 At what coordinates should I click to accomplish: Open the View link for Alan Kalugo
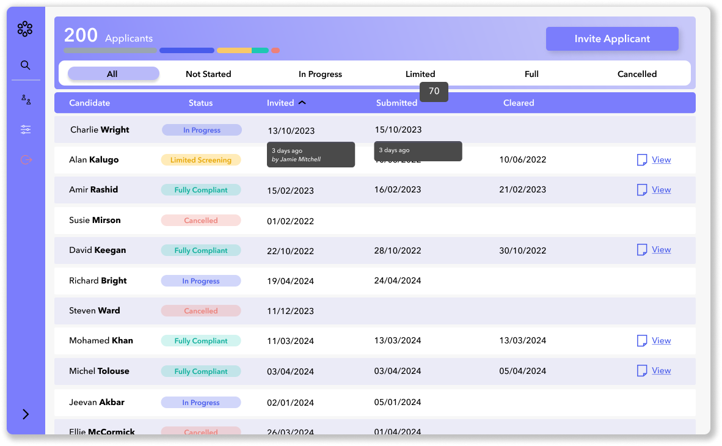pyautogui.click(x=661, y=159)
